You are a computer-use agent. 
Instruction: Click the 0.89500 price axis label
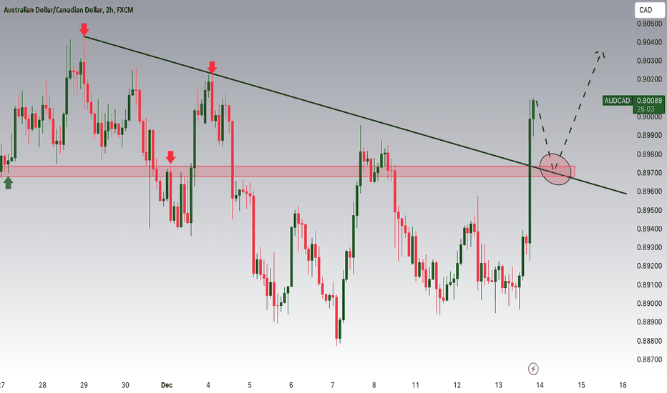coord(649,210)
